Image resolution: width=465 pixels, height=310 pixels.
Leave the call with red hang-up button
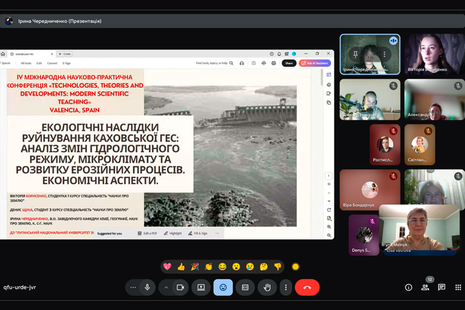pyautogui.click(x=307, y=287)
